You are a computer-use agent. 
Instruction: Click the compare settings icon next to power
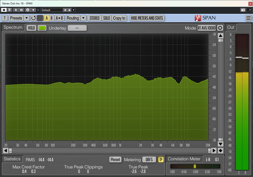point(9,10)
